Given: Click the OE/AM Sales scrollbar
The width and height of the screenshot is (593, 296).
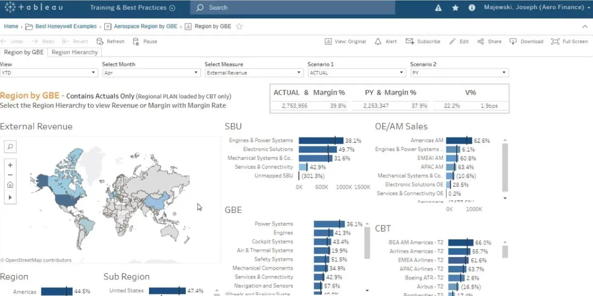Looking at the screenshot, I should (505, 168).
